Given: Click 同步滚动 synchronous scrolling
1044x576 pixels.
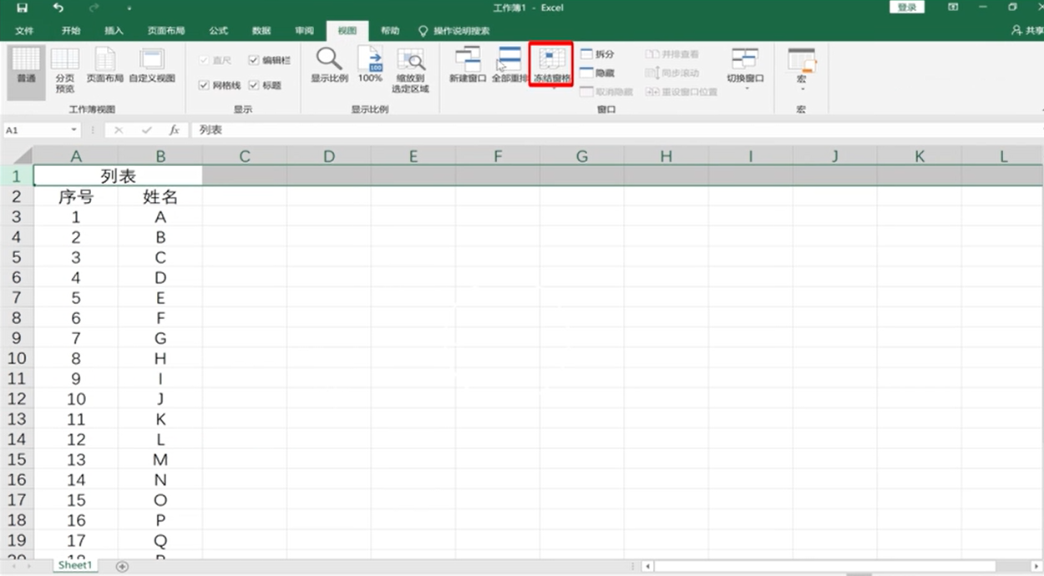Looking at the screenshot, I should [672, 73].
